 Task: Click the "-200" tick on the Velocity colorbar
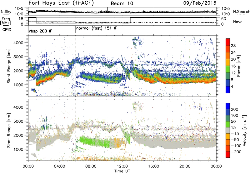coord(236,152)
